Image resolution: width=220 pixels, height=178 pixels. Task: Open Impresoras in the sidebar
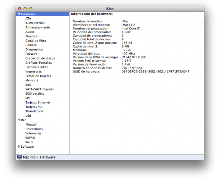[x=33, y=72]
